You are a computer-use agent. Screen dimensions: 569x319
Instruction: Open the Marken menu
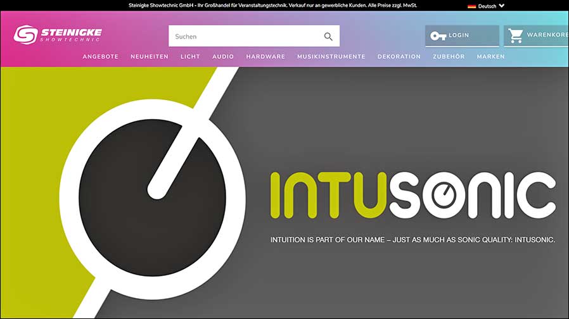point(491,56)
